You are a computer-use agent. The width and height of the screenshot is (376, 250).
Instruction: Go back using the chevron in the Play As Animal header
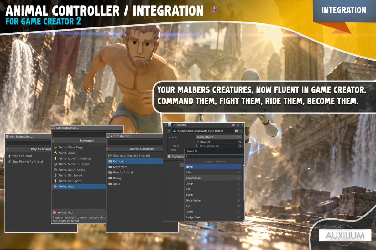click(x=7, y=149)
